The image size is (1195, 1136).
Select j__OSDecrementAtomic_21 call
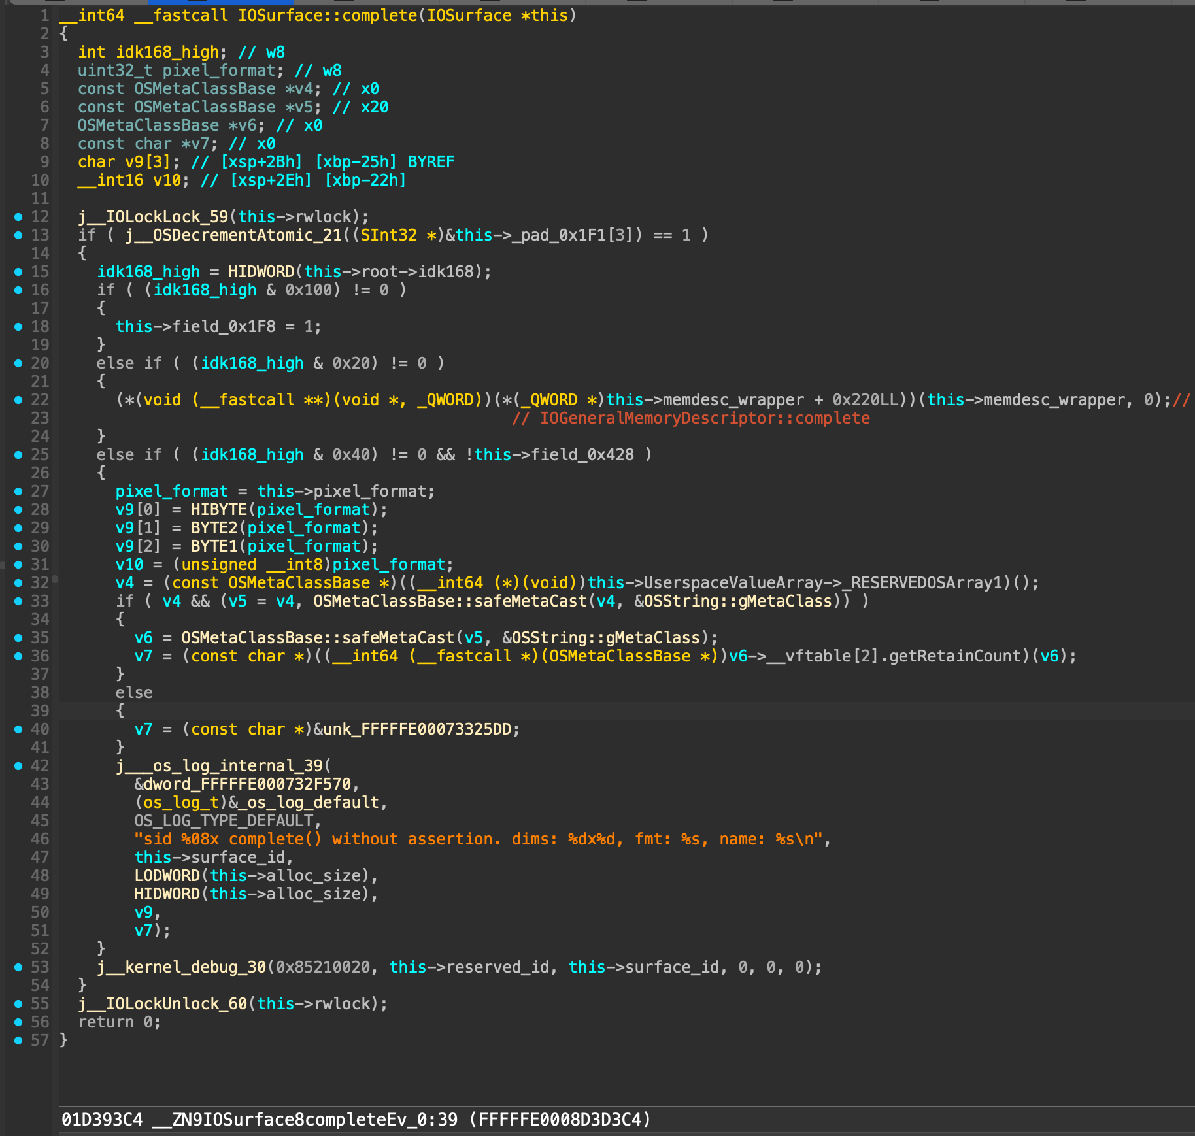(x=234, y=235)
